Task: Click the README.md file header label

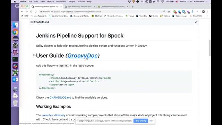Action: tap(41, 22)
